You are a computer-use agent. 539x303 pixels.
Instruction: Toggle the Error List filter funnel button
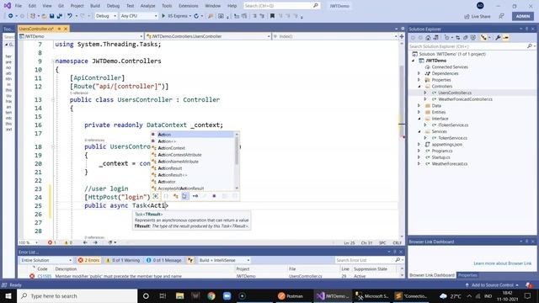click(x=190, y=260)
